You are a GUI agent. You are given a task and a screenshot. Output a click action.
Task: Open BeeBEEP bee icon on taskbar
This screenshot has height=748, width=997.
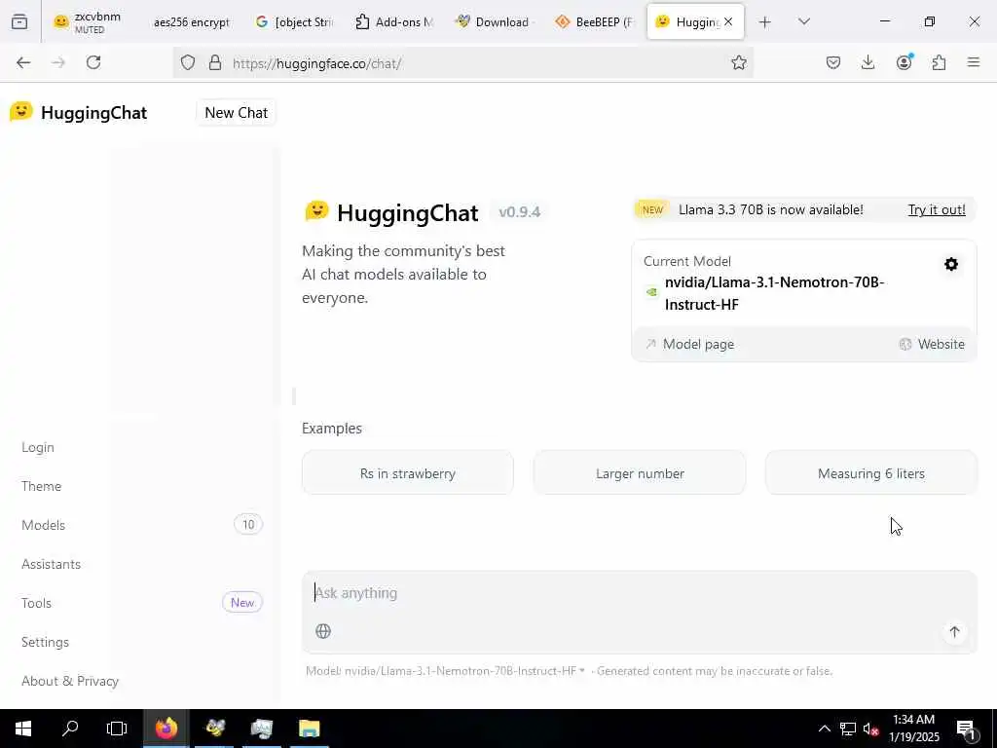pos(215,729)
